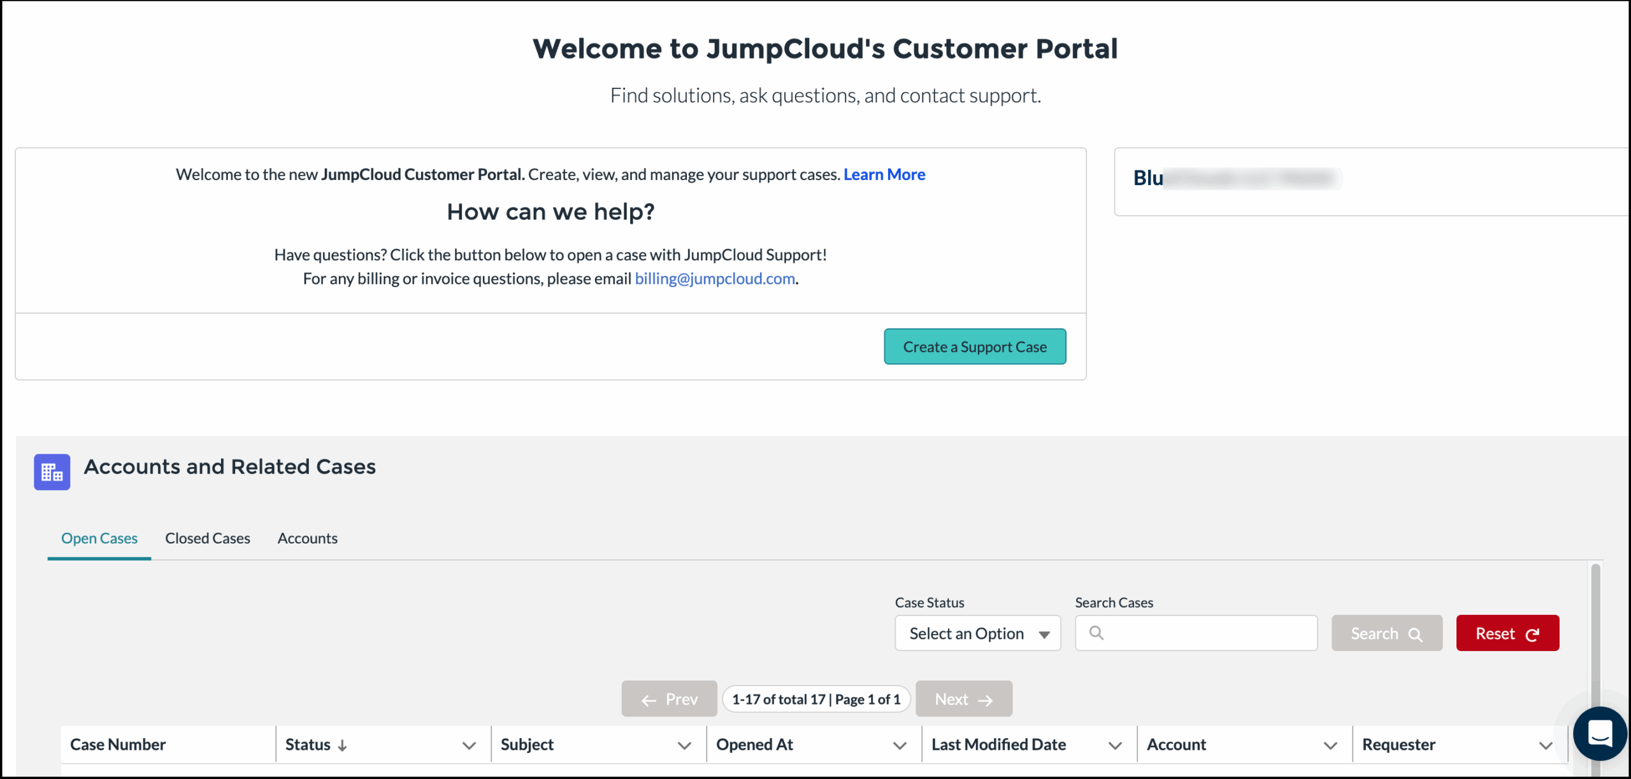Open the Case Status Select an Option dropdown
The height and width of the screenshot is (779, 1631).
click(977, 633)
